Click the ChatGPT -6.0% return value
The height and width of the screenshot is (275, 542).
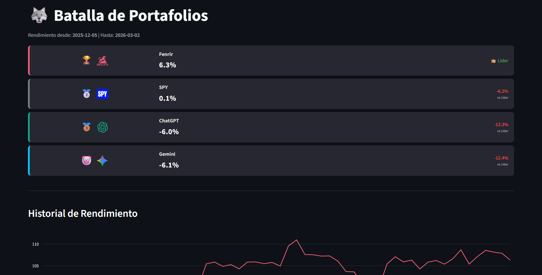click(x=169, y=132)
